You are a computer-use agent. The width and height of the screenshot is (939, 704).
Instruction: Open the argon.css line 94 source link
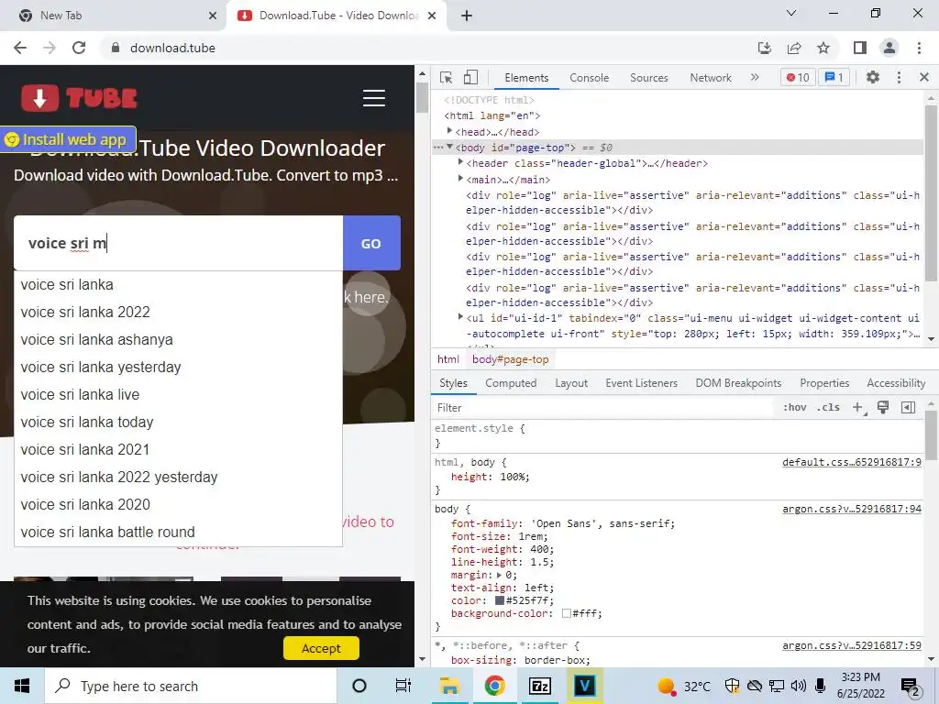point(852,509)
